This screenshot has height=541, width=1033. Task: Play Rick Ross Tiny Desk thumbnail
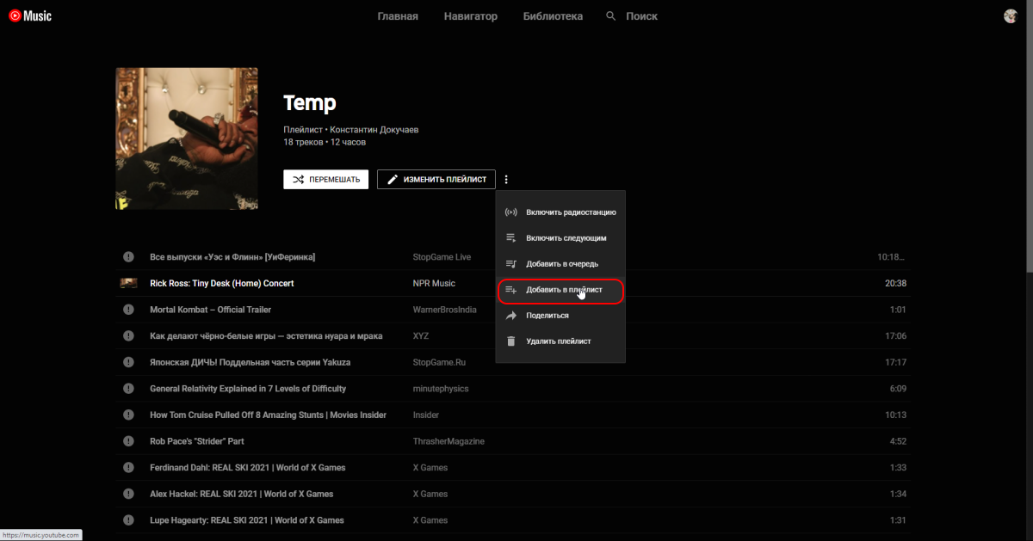(x=128, y=283)
